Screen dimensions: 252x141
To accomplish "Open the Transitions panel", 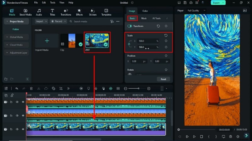I will 66,12.
